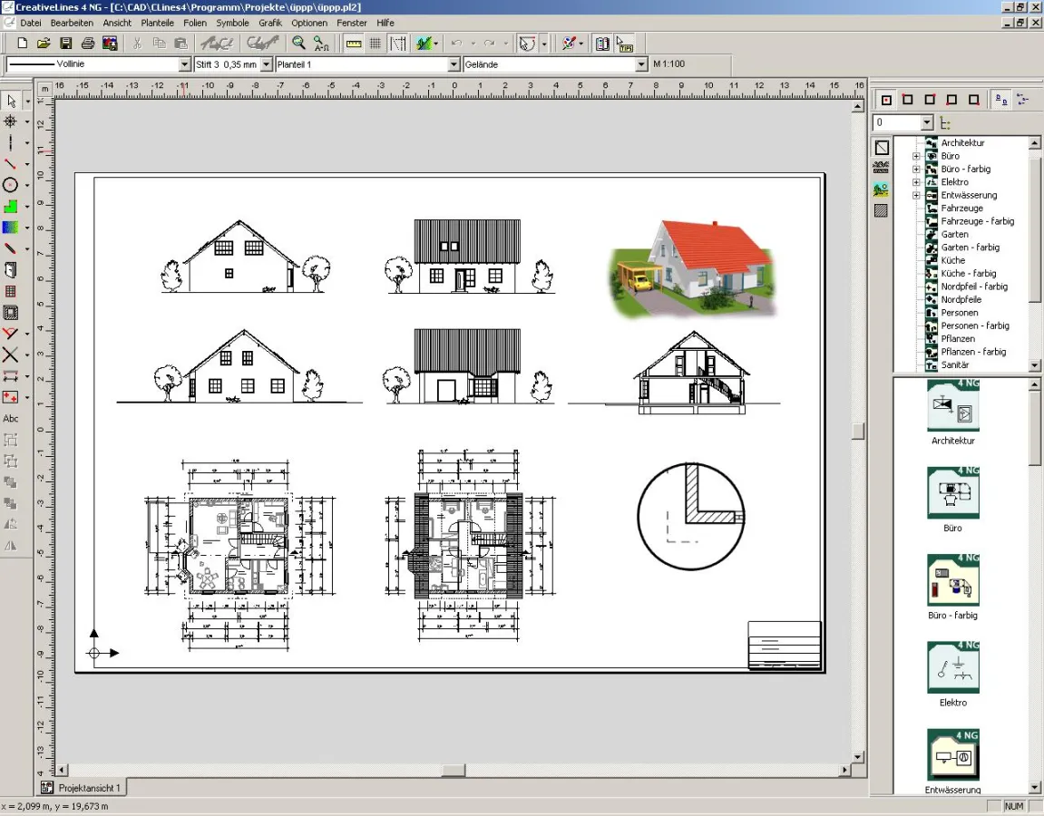Screen dimensions: 1044x816
Task: Activate the text search A-n tool
Action: tap(319, 43)
